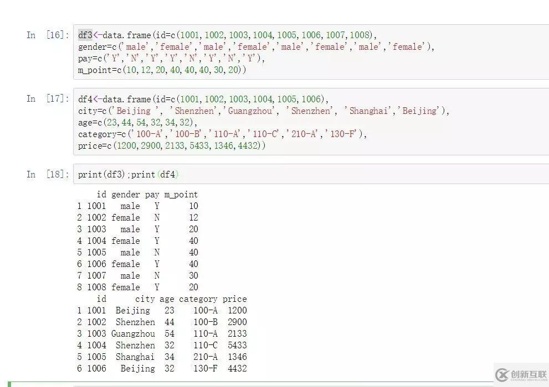The width and height of the screenshot is (549, 387).
Task: Click the df4<-data.frame line in cell 17
Action: point(203,99)
